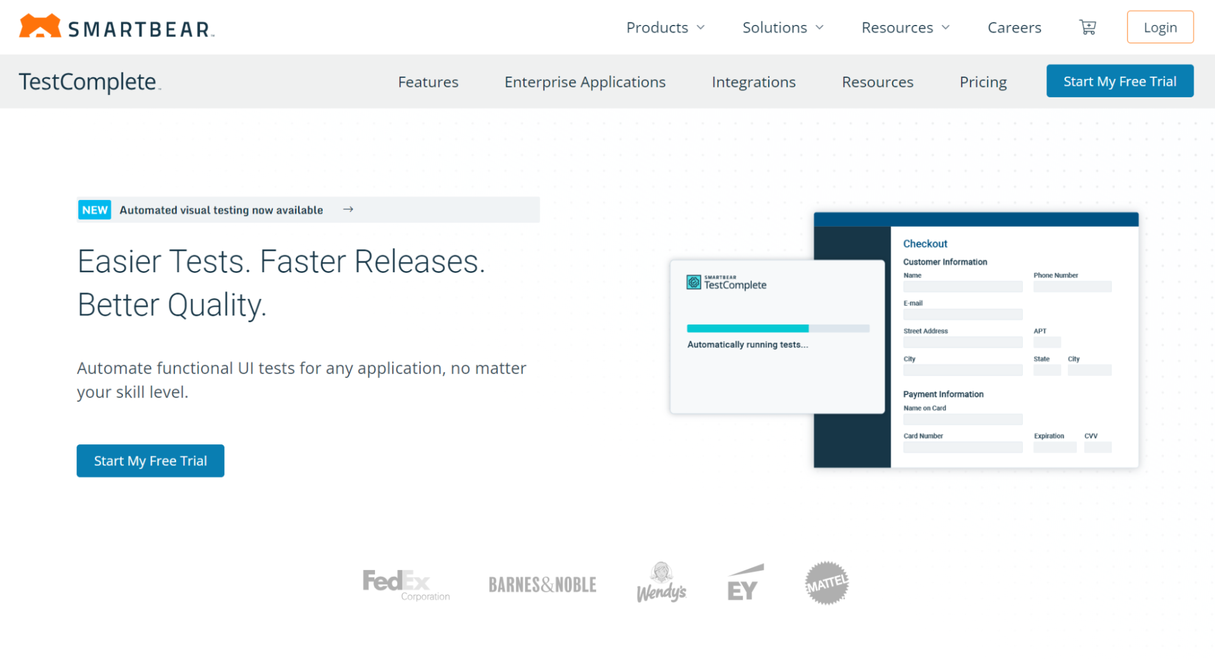Click the automatically running tests progress bar
Screen dimensions: 1215x668
(777, 329)
